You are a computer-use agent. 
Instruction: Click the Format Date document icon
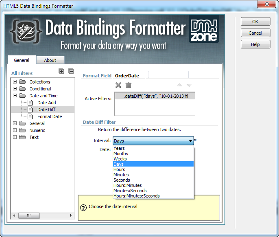tap(30, 116)
